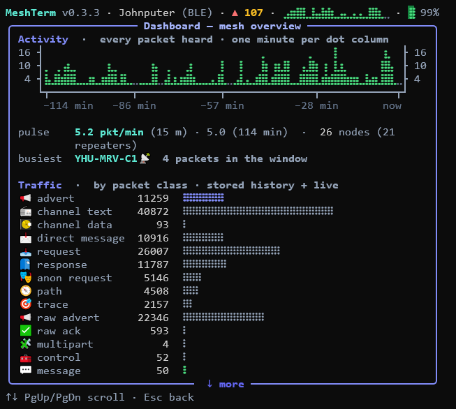Click the target icon beside trace
The image size is (456, 409).
[26, 304]
